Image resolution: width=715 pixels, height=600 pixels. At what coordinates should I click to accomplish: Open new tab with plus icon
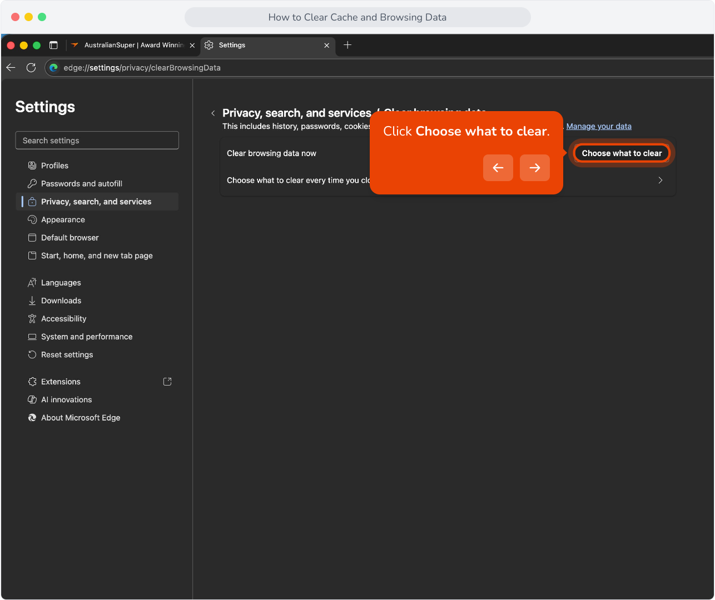[347, 45]
